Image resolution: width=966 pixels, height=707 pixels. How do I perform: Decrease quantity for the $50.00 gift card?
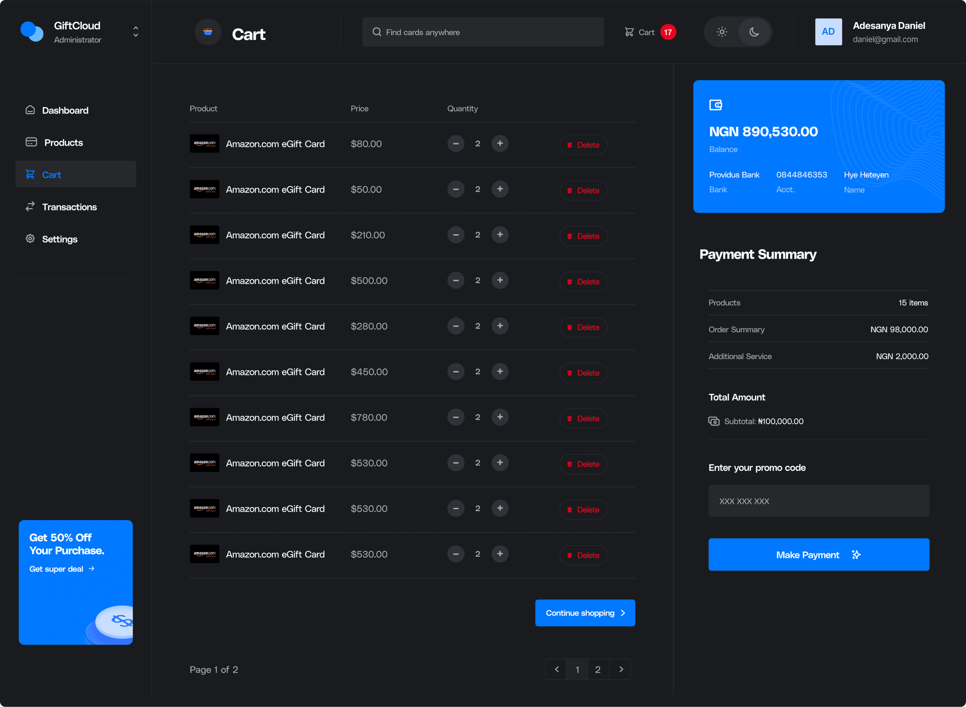coord(456,189)
